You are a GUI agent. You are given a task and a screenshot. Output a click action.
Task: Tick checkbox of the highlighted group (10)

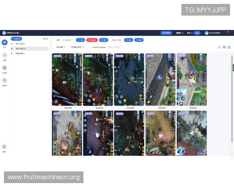point(14,49)
